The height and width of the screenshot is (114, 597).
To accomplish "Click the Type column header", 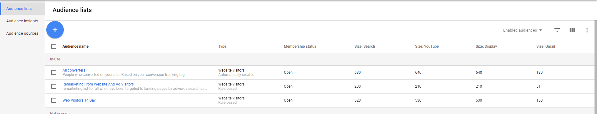I will 222,46.
